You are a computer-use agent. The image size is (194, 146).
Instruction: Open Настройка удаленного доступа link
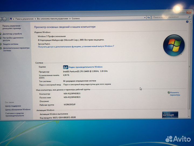(13, 39)
